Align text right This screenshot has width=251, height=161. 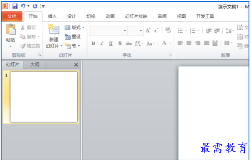[x=198, y=43]
